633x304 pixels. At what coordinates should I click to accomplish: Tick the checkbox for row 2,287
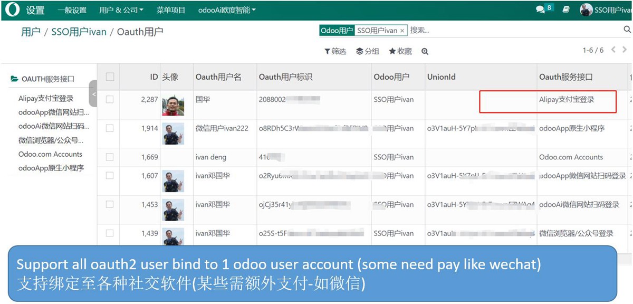(110, 99)
